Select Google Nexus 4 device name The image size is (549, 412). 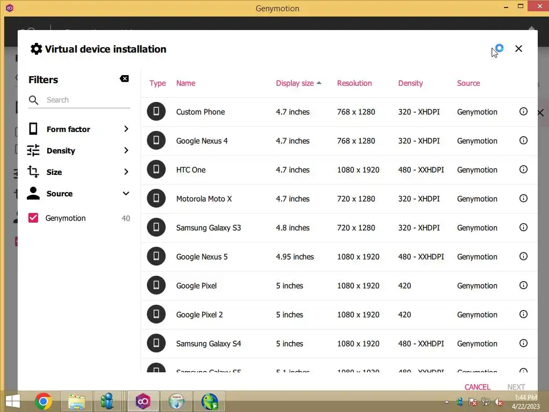coord(202,141)
